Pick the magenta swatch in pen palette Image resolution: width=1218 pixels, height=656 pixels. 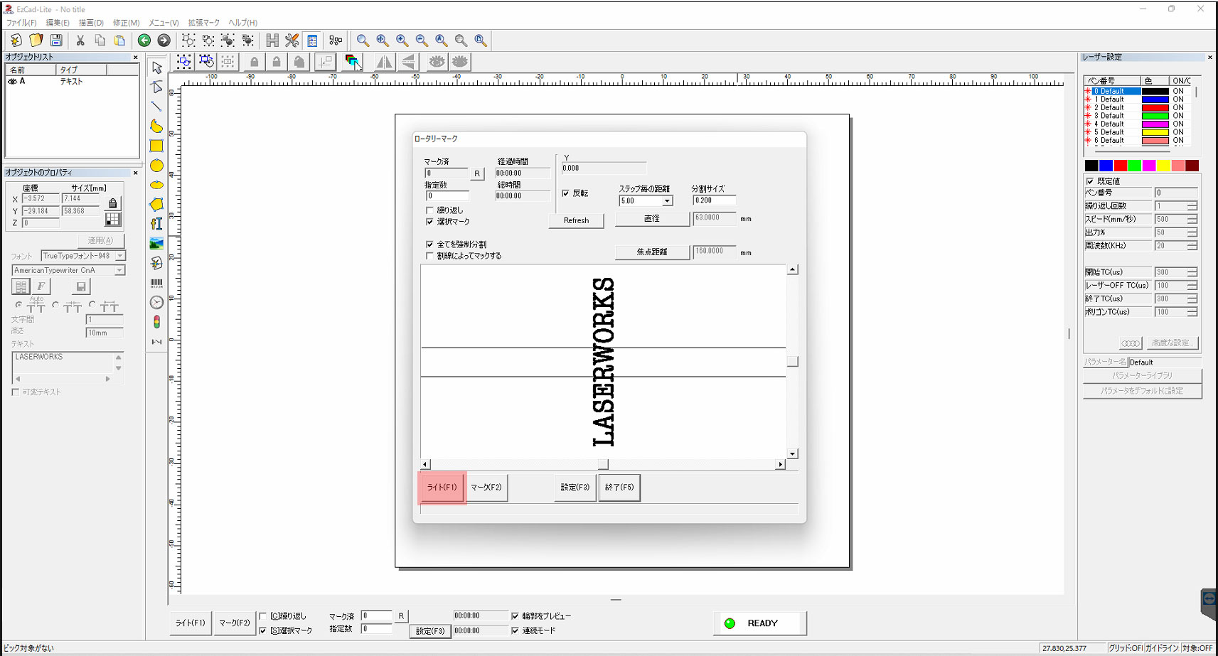(1149, 166)
